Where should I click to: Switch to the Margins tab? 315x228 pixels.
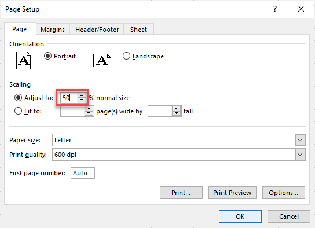click(53, 30)
